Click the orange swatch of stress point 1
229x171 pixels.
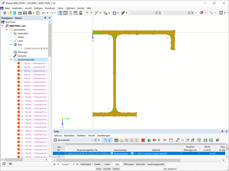pos(19,64)
